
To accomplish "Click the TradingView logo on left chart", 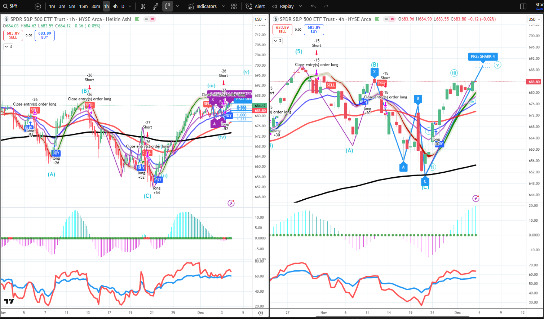I will pyautogui.click(x=9, y=301).
